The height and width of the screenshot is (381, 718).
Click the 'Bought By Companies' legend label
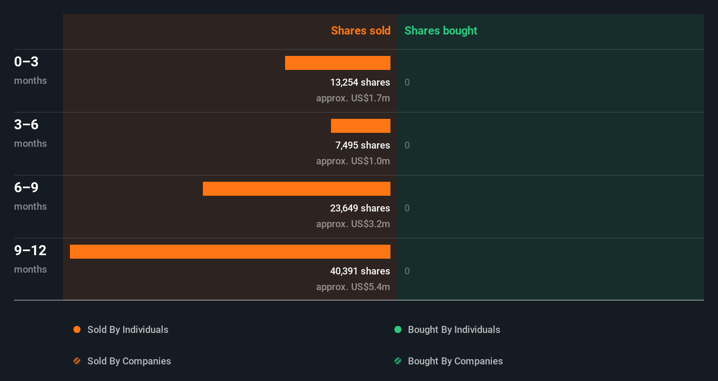(x=455, y=361)
